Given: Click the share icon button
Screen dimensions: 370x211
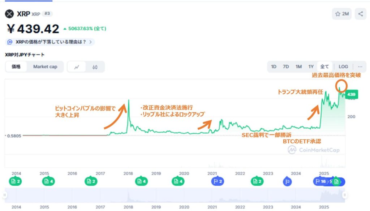Looking at the screenshot, I should click(x=360, y=14).
